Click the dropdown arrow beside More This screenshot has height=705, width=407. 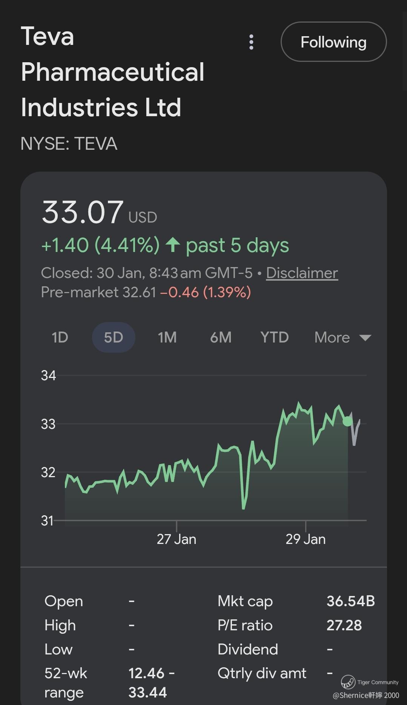(365, 337)
